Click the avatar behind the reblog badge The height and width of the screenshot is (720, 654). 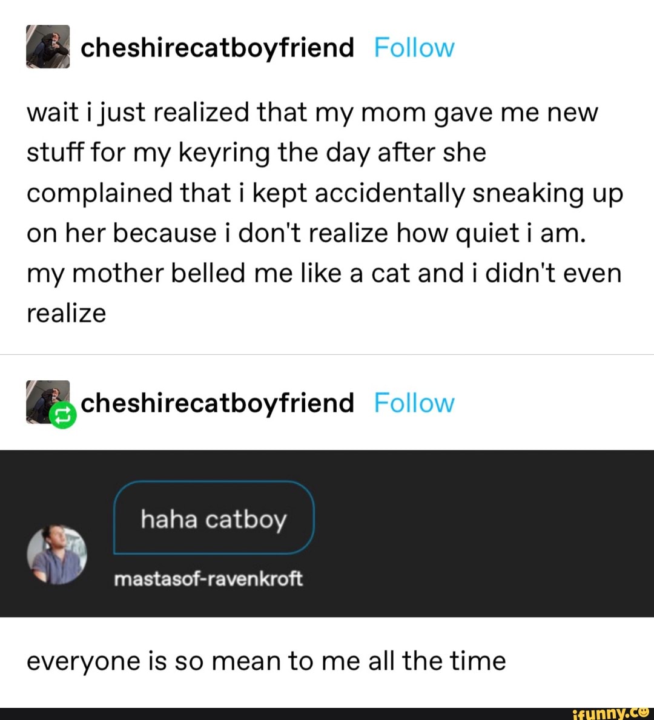[44, 397]
